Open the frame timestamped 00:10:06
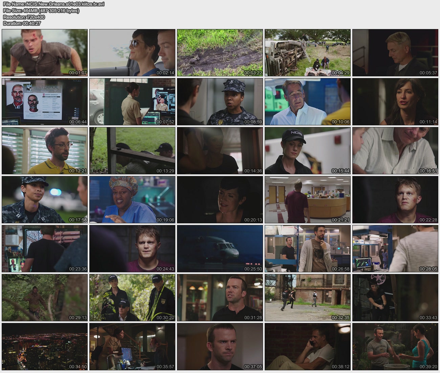This screenshot has width=440, height=373. [x=308, y=102]
